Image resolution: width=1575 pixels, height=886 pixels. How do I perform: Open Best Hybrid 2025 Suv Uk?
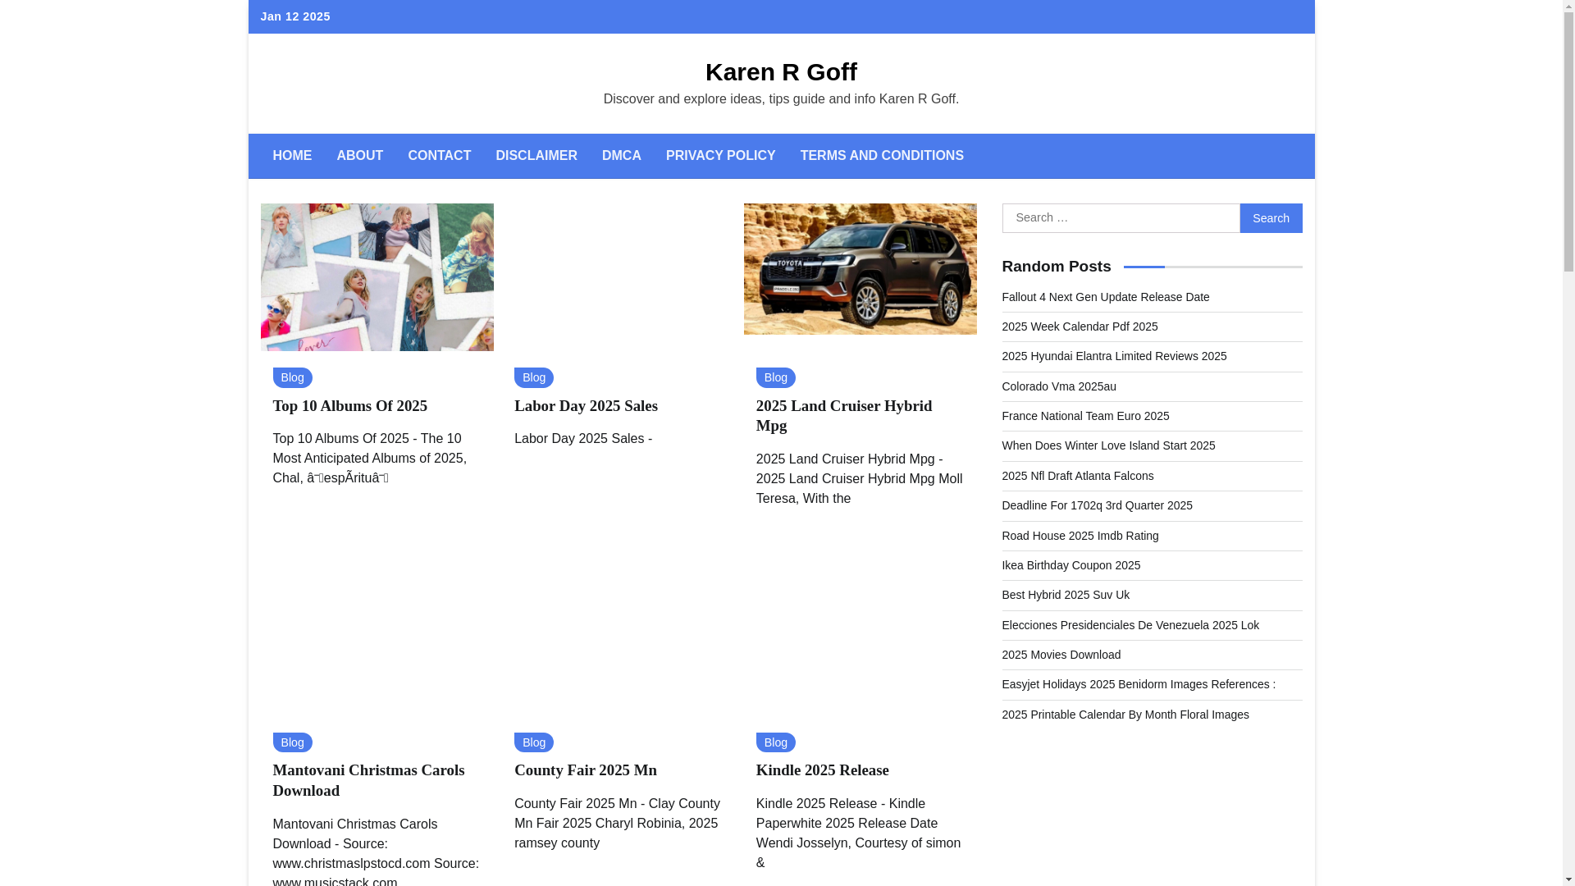coord(1066,595)
